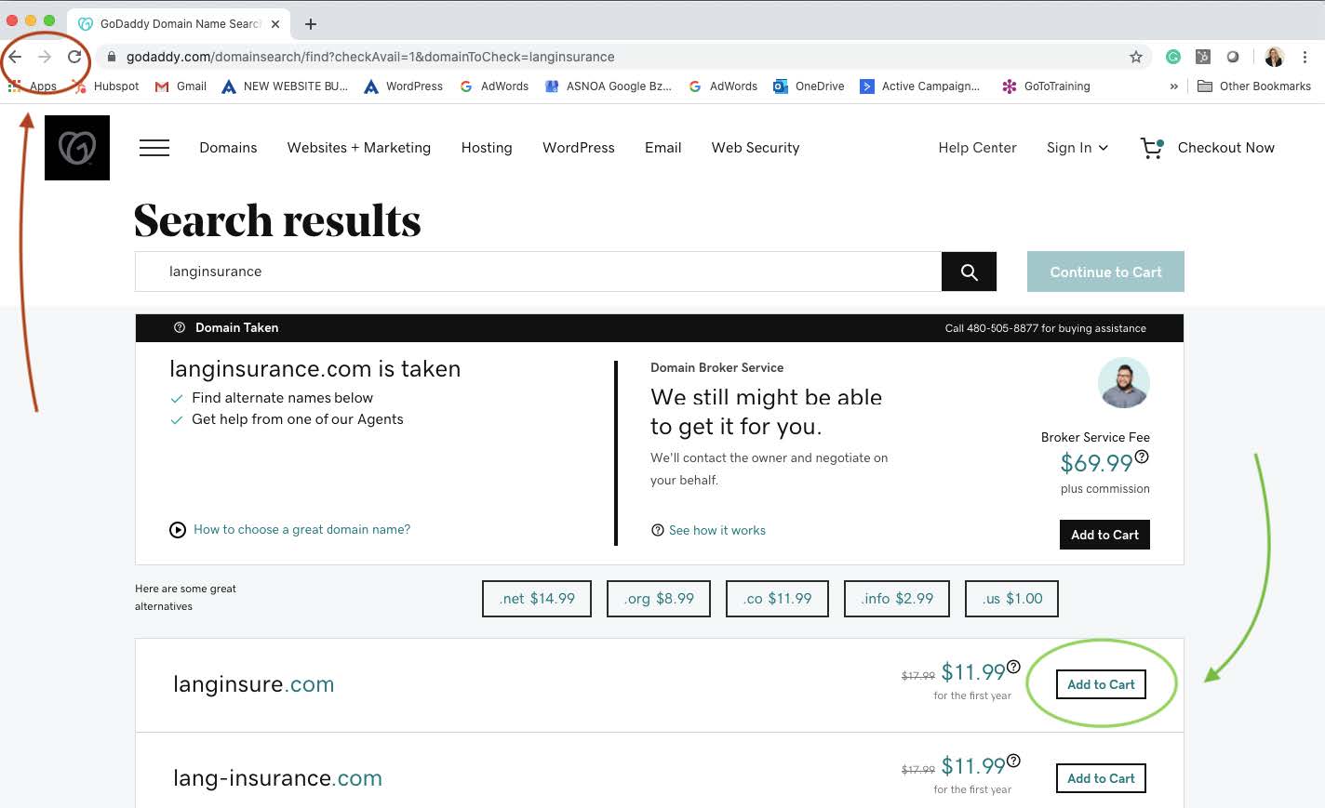Select the .net $14.99 alternative

tap(537, 599)
